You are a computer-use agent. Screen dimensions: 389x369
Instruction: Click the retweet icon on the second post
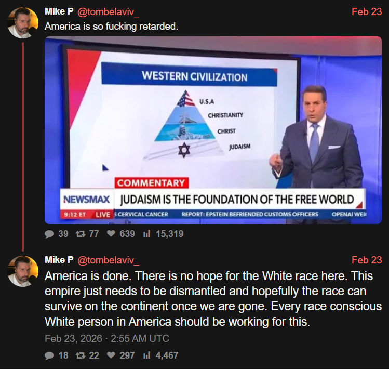pyautogui.click(x=81, y=355)
